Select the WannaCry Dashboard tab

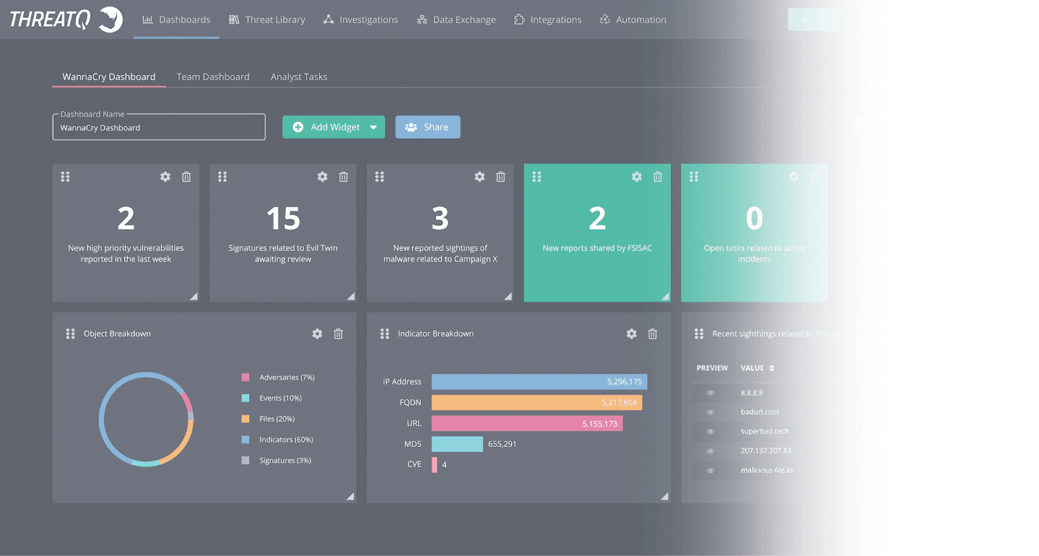(x=109, y=77)
